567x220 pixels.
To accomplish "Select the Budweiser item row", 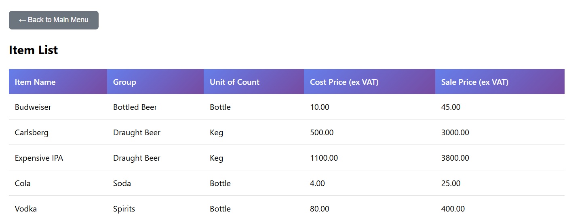I will click(x=33, y=107).
